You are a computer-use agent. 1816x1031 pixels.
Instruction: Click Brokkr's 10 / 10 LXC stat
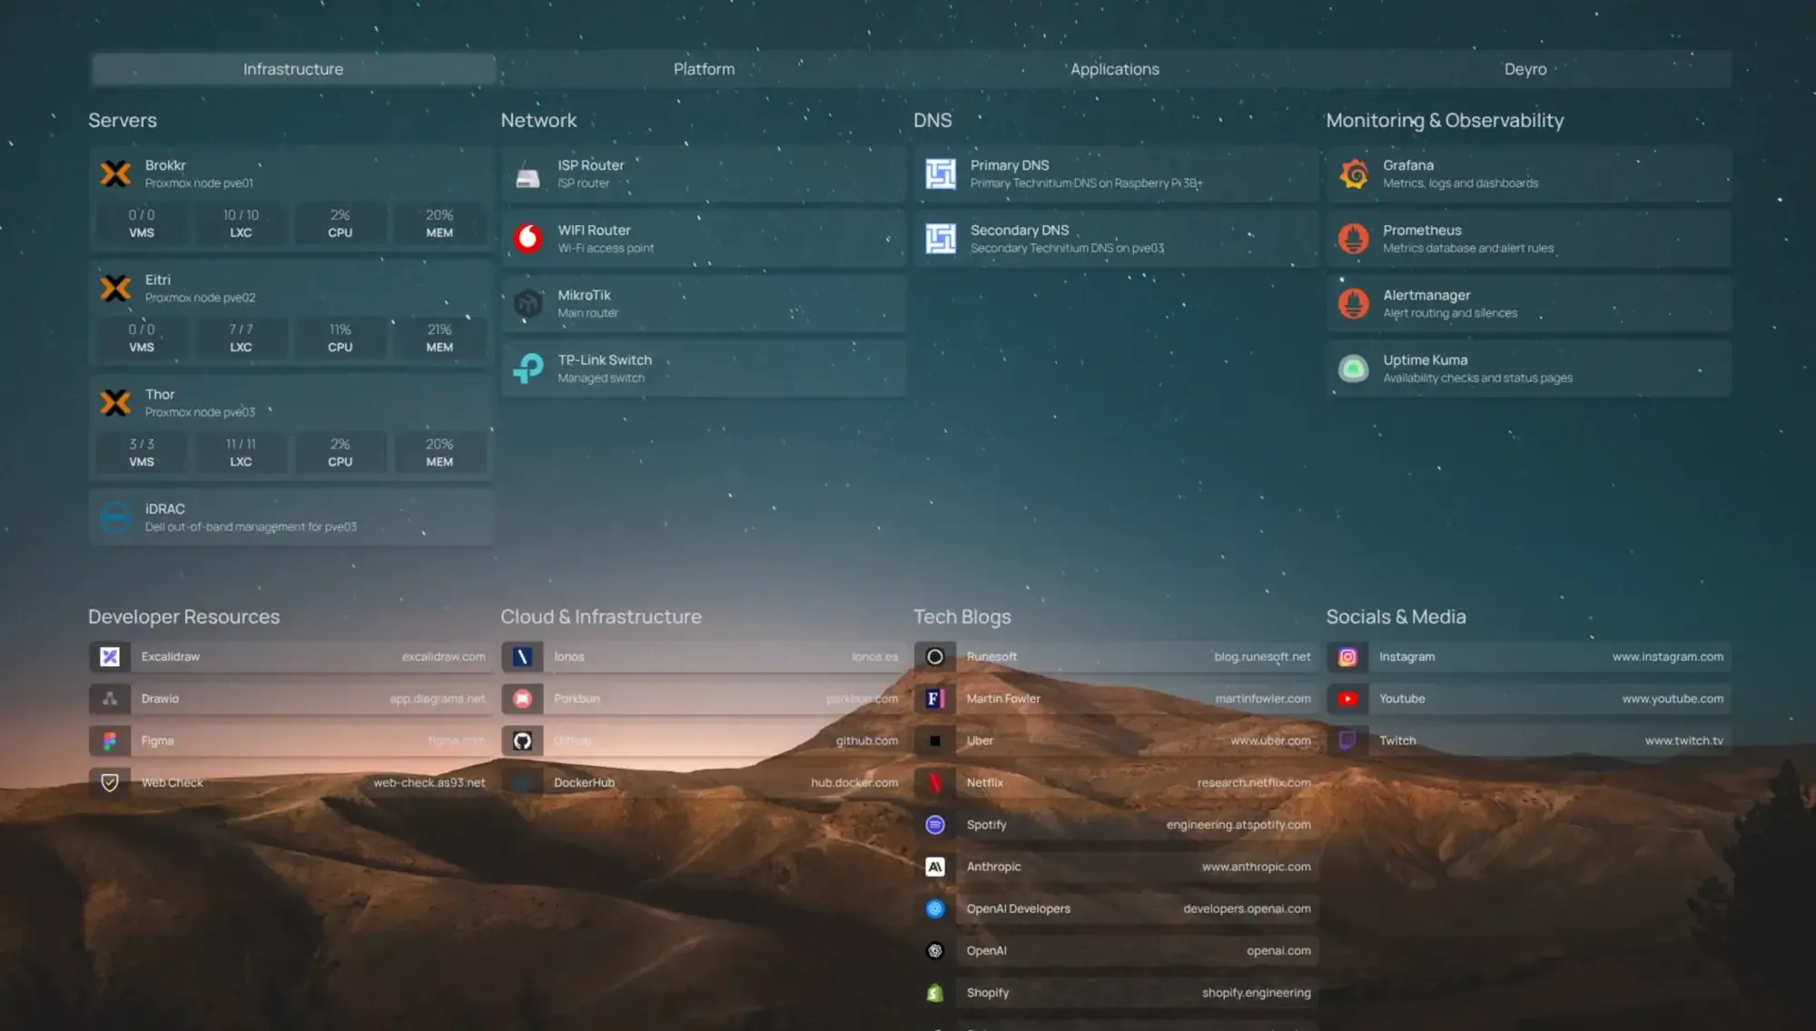[241, 223]
